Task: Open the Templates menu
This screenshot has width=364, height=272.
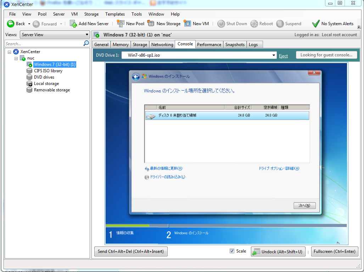Action: point(115,14)
